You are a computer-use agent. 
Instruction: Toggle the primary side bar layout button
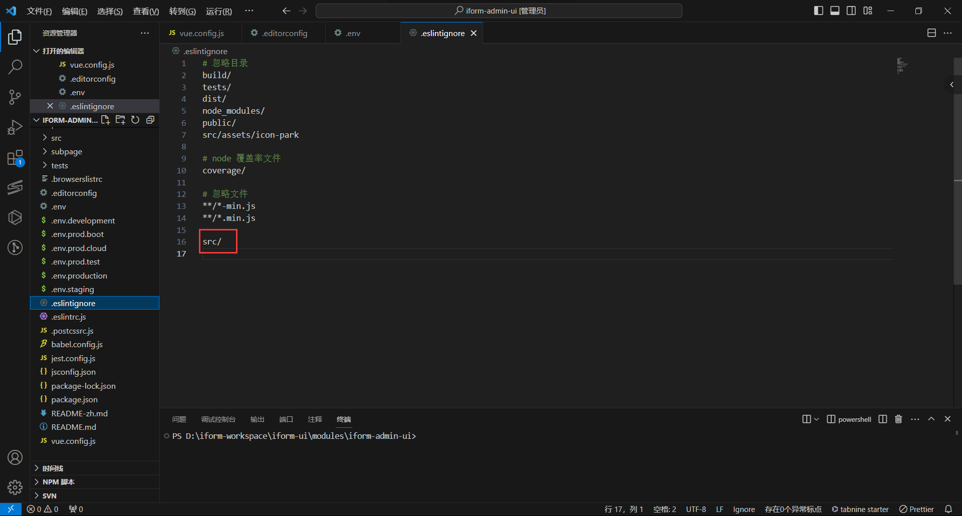click(819, 11)
